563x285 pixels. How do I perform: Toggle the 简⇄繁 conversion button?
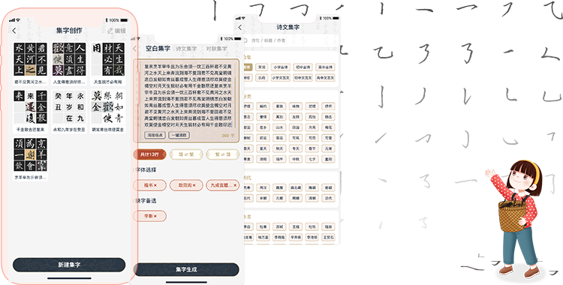coord(186,154)
